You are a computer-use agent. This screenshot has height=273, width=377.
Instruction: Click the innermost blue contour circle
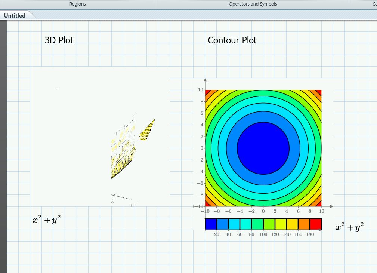[263, 148]
